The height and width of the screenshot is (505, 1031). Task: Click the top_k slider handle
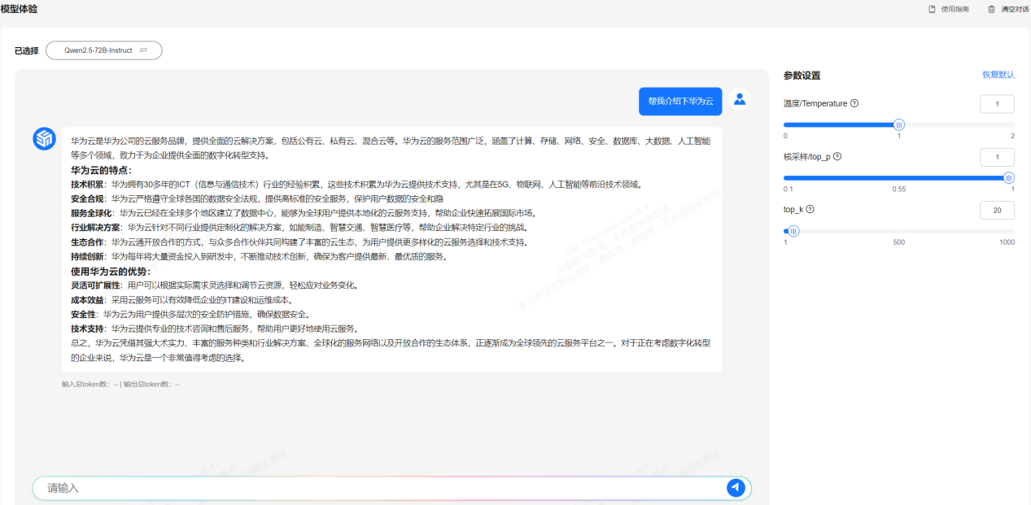[x=793, y=231]
